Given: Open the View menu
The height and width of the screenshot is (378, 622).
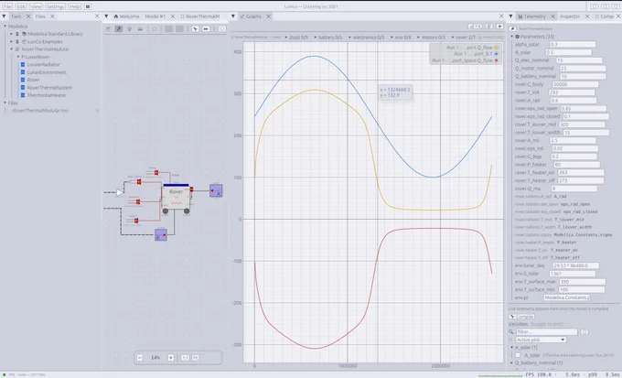Looking at the screenshot, I should tap(36, 6).
